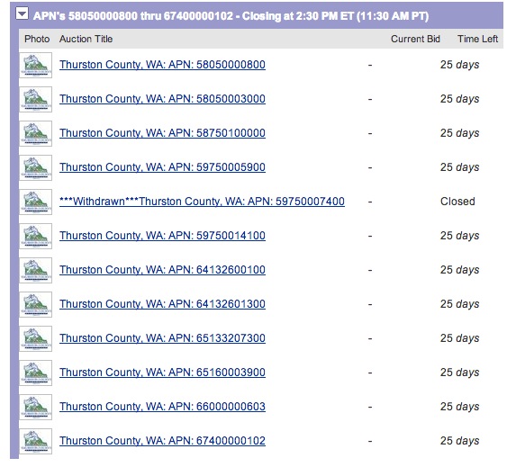Open the photo thumbnail for withdrawn APN 59750007400
507x467 pixels.
(35, 202)
